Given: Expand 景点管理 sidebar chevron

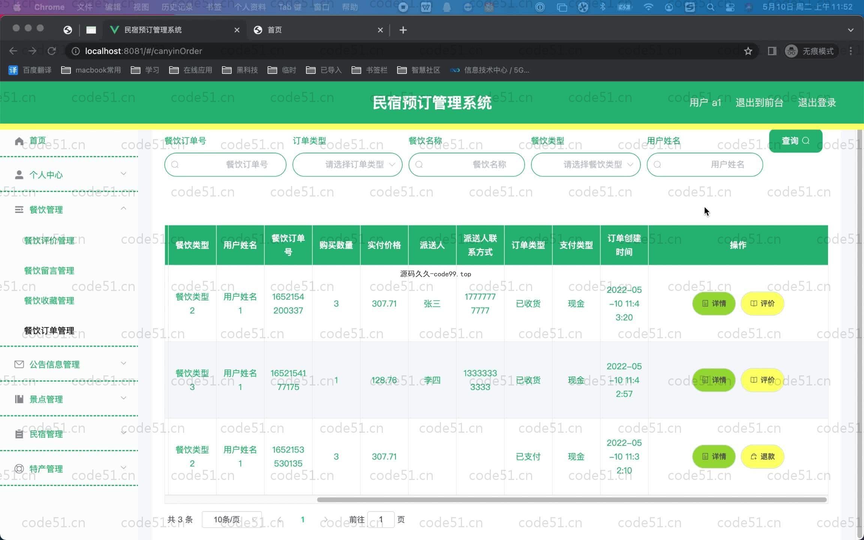Looking at the screenshot, I should pyautogui.click(x=123, y=398).
